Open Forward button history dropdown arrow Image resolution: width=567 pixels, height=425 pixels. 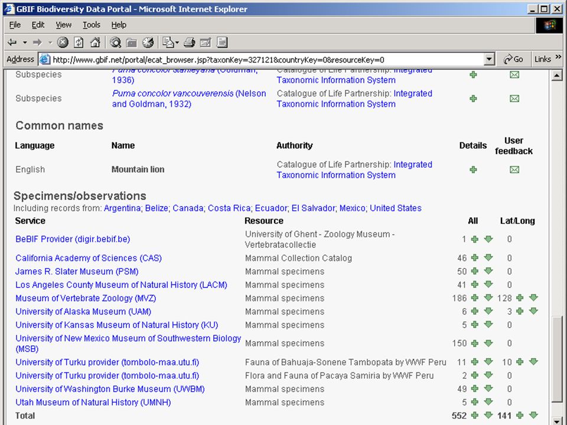point(50,42)
